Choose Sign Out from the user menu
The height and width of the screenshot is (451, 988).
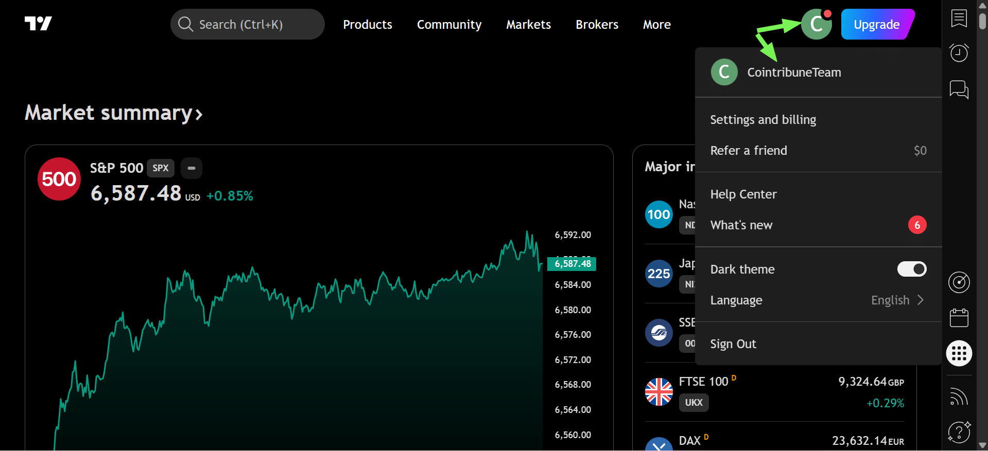point(733,344)
